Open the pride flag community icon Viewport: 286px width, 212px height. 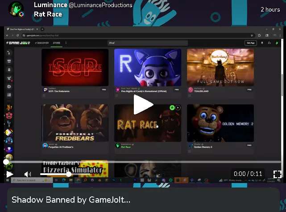pos(9,132)
